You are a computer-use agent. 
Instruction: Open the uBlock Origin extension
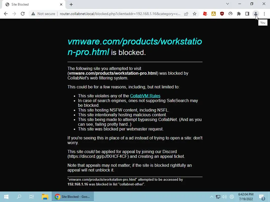[222, 14]
